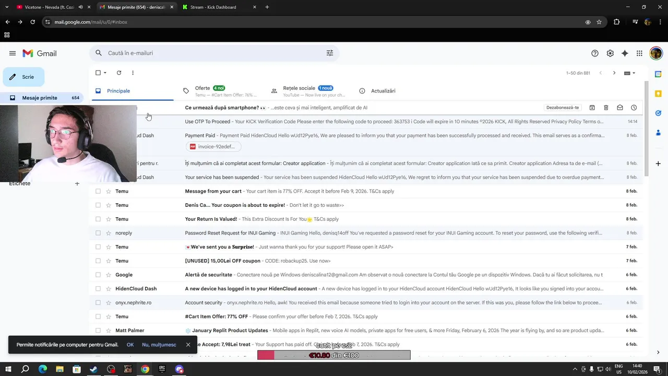
Task: Open invoice-92edef PDF attachment chip
Action: point(213,147)
